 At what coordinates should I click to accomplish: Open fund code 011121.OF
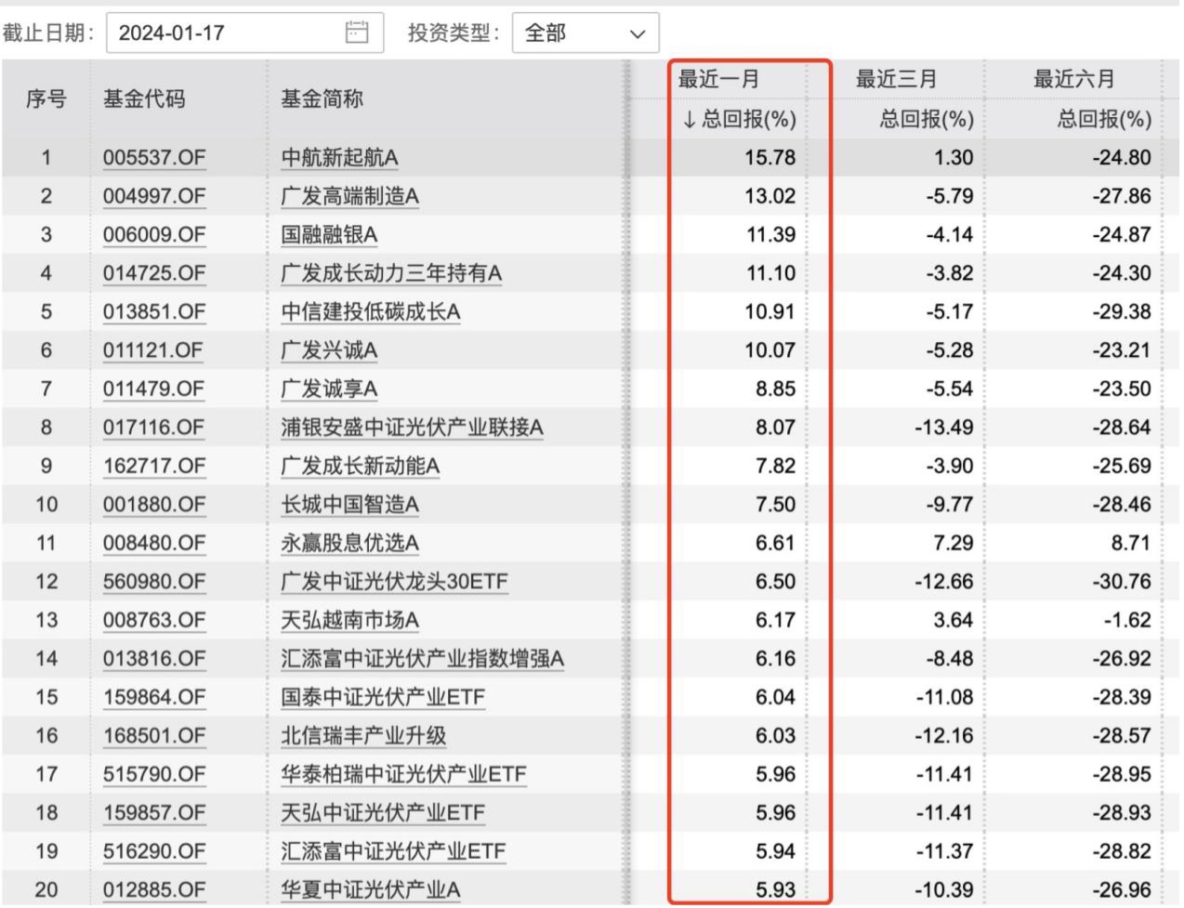pos(154,350)
